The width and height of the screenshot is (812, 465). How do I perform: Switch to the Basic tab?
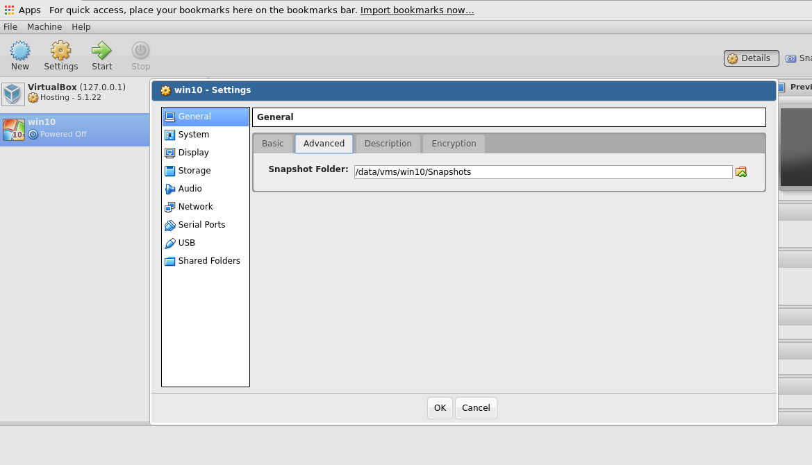[x=273, y=144]
